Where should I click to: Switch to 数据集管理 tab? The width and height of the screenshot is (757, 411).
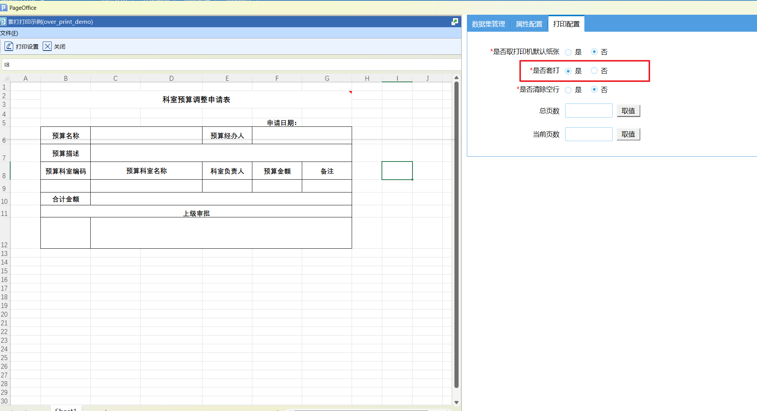(x=488, y=24)
